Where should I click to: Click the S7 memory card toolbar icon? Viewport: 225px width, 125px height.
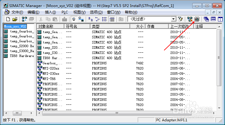[32, 19]
